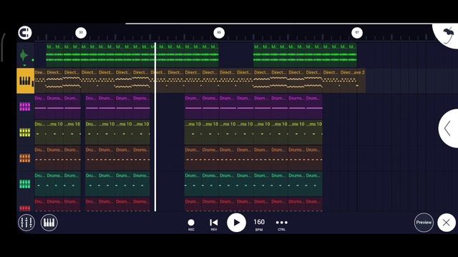
Task: Close the playlist with the X button
Action: click(447, 223)
